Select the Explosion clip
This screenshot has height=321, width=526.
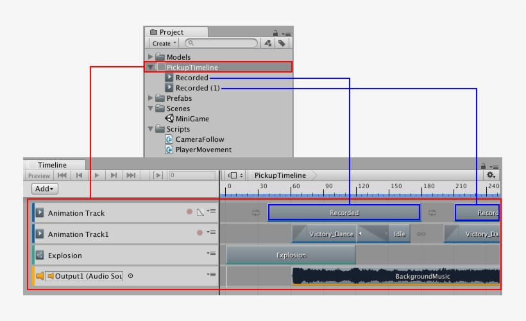[291, 255]
